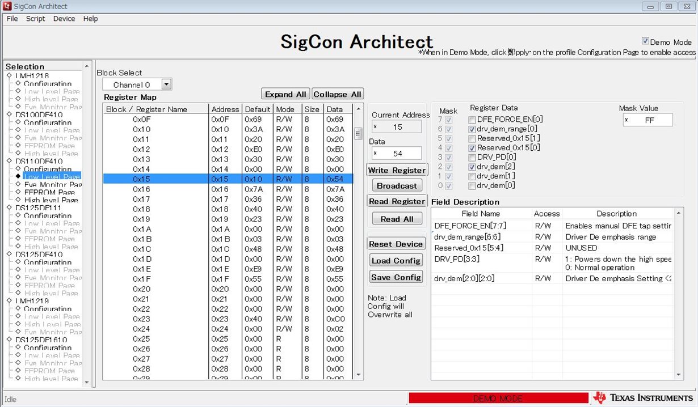Image resolution: width=698 pixels, height=407 pixels.
Task: Check the drv_dem[1] checkbox
Action: [472, 176]
